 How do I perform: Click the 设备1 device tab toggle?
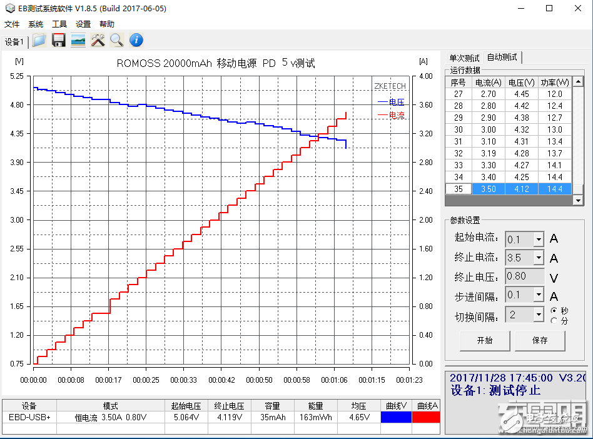15,41
